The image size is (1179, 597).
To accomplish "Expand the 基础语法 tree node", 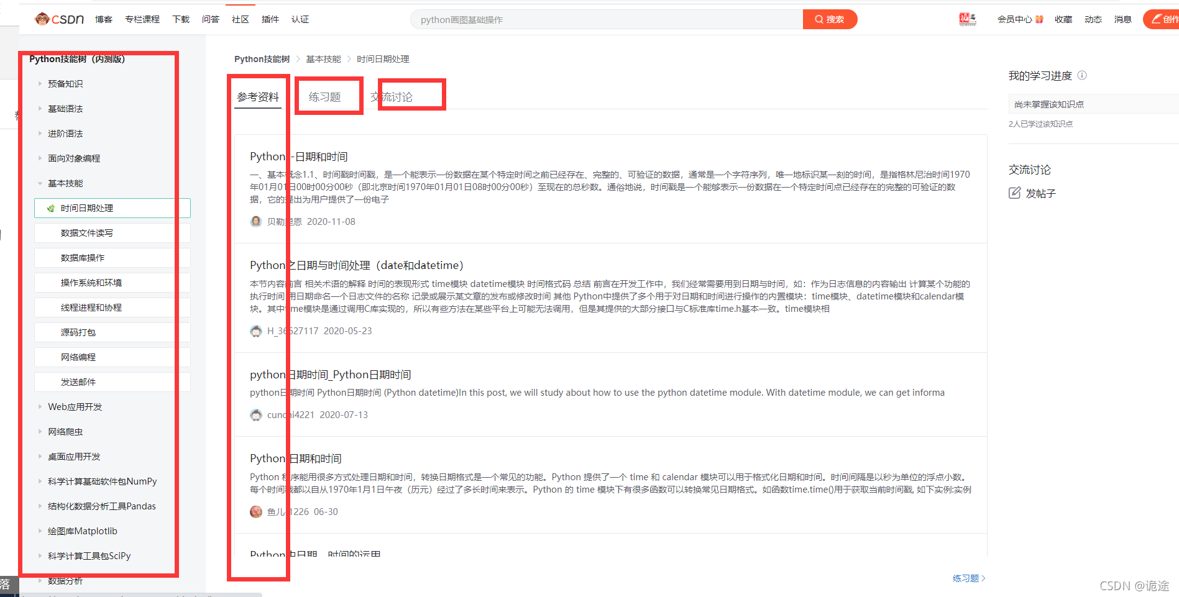I will coord(40,108).
